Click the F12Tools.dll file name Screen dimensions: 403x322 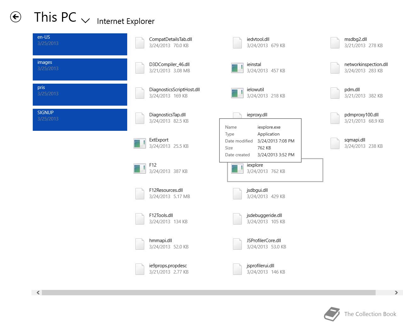pyautogui.click(x=161, y=215)
